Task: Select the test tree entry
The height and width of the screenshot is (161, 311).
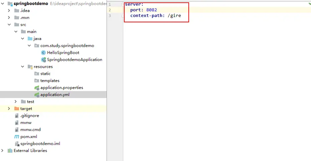Action: click(x=30, y=102)
